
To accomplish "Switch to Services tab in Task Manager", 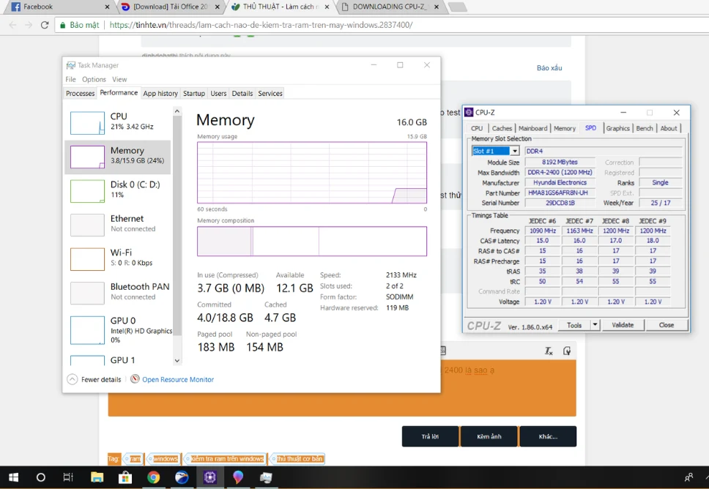I will pos(270,94).
